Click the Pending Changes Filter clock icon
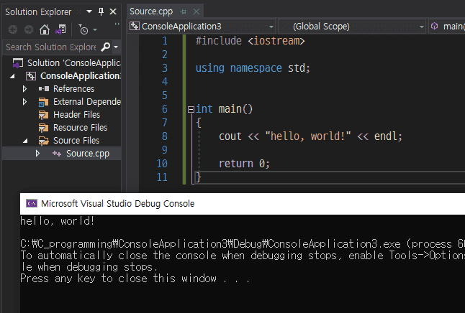The image size is (465, 313). pos(83,29)
